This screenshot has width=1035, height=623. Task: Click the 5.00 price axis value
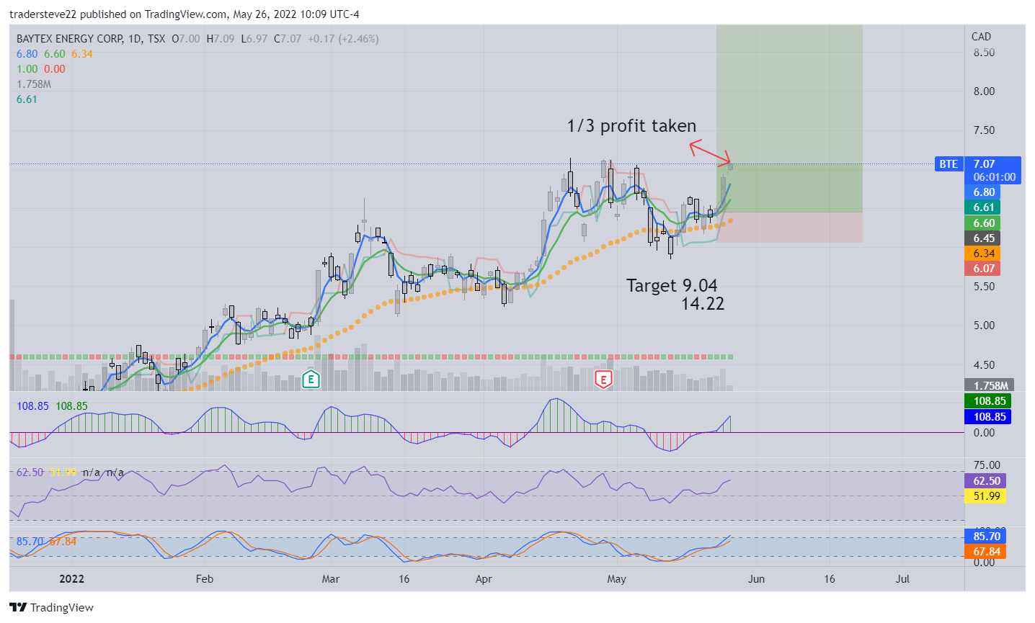(984, 326)
